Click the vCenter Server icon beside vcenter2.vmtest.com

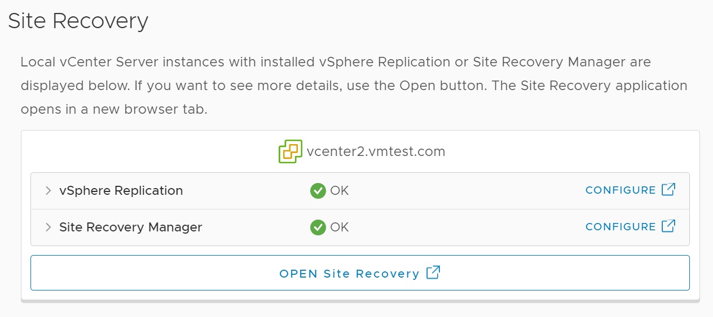coord(291,151)
